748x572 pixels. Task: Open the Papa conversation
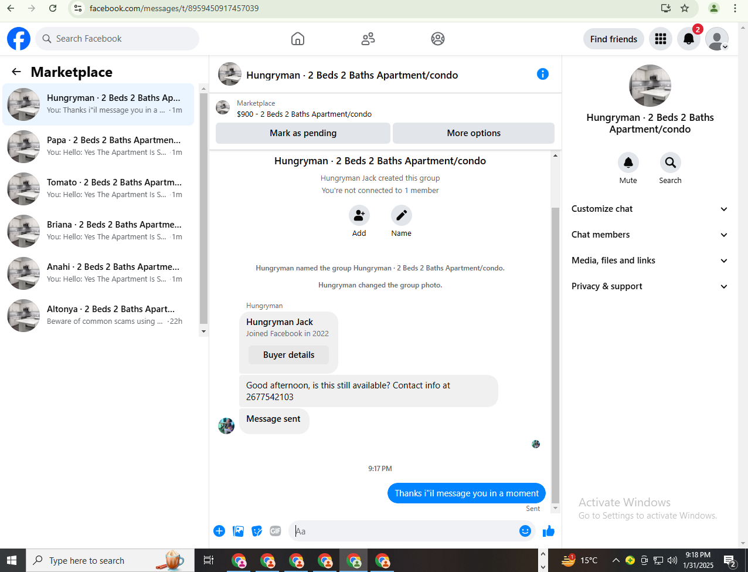pyautogui.click(x=98, y=147)
